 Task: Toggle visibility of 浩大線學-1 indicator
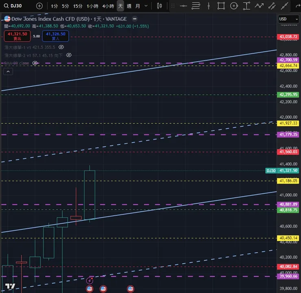click(61, 47)
